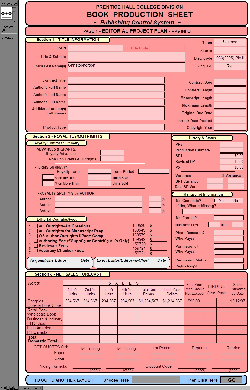Click the Maximum Length field
The width and height of the screenshot is (250, 390).
tap(230, 105)
